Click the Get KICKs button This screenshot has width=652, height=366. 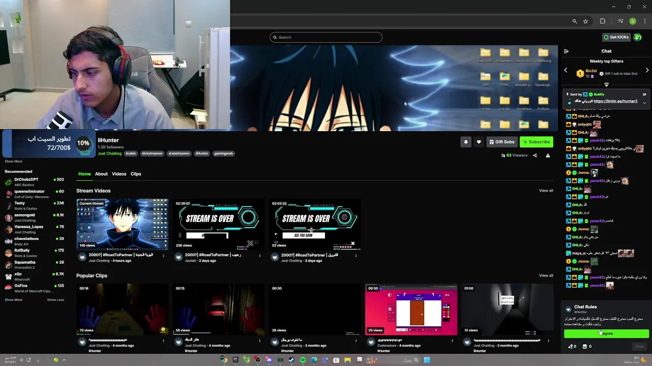[x=616, y=37]
